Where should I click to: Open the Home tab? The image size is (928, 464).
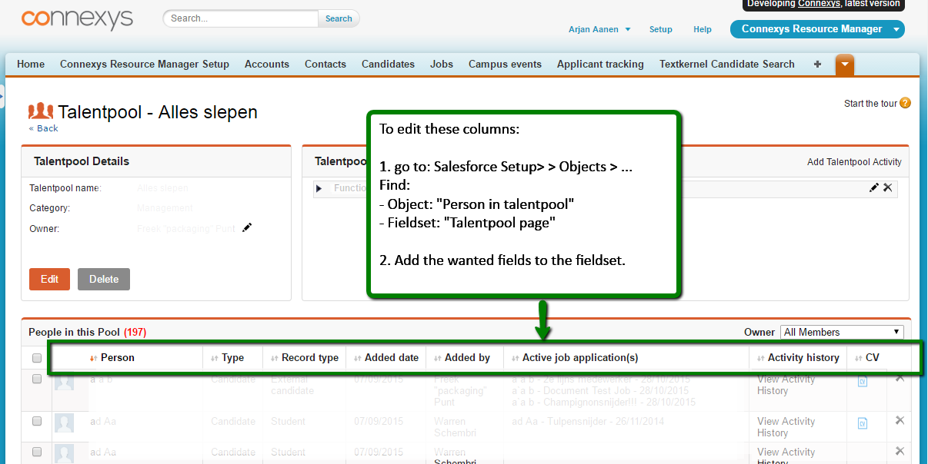(x=31, y=65)
